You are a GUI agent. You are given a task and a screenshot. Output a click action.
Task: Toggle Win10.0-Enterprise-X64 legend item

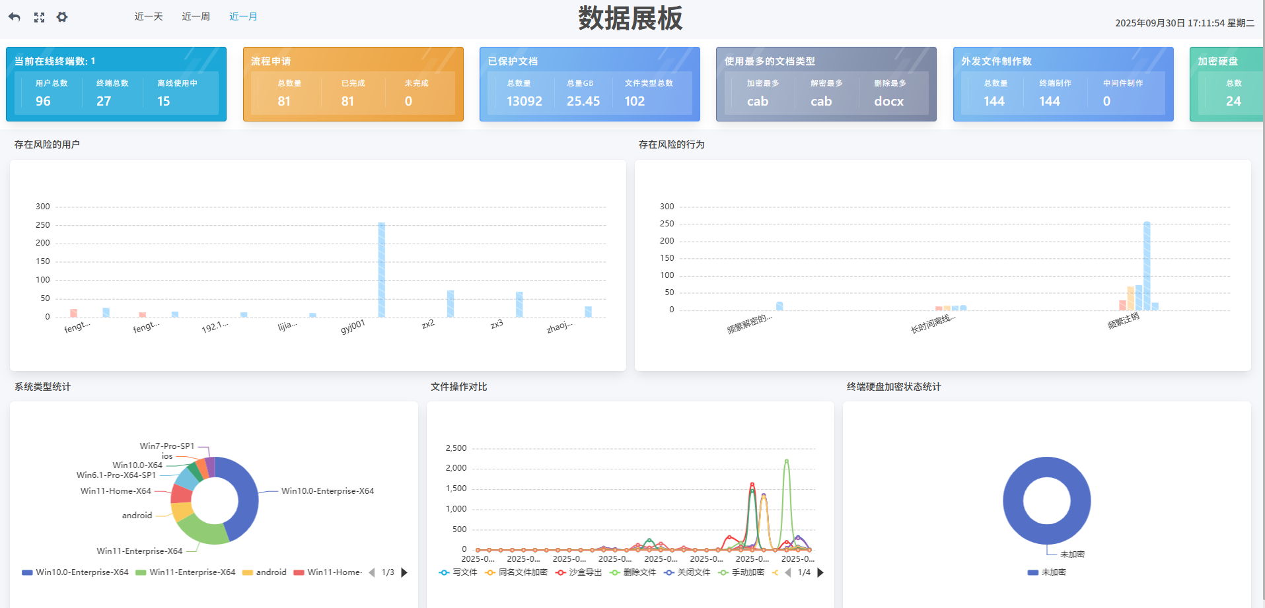click(75, 572)
